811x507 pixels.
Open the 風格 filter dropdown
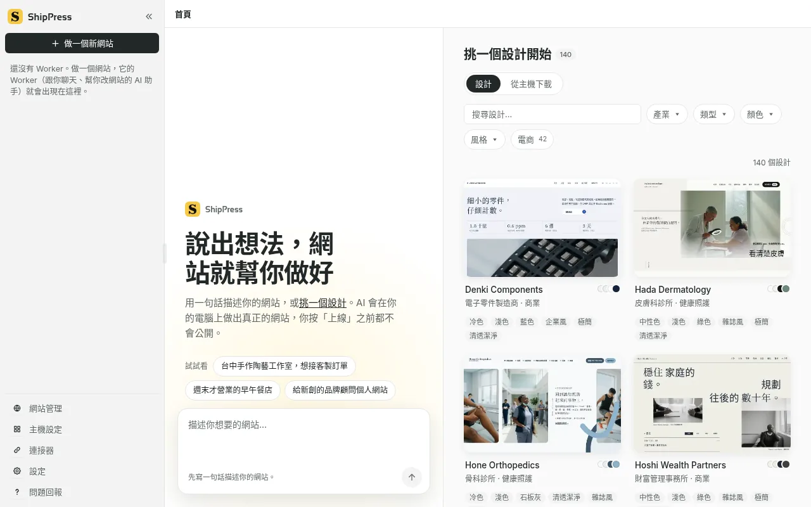coord(485,139)
